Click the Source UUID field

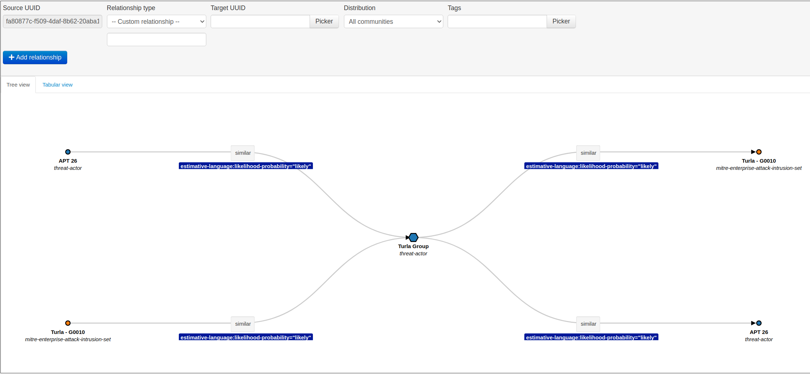coord(52,22)
